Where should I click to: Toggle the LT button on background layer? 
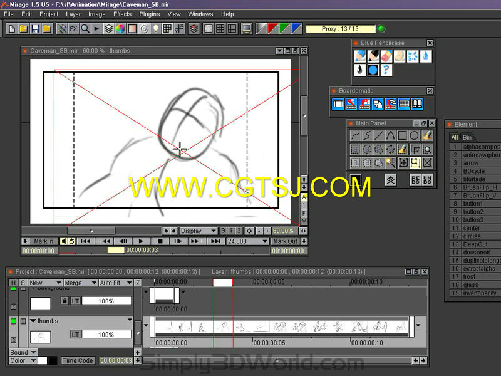pos(75,301)
